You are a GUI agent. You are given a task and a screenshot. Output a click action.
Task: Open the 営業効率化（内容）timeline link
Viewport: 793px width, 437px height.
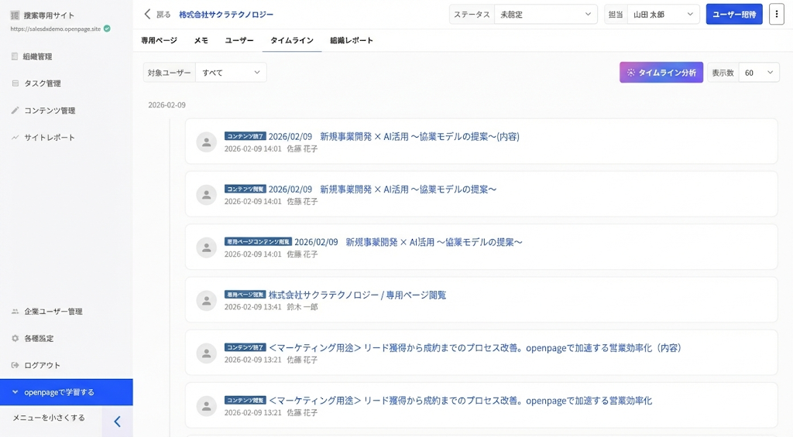(475, 347)
